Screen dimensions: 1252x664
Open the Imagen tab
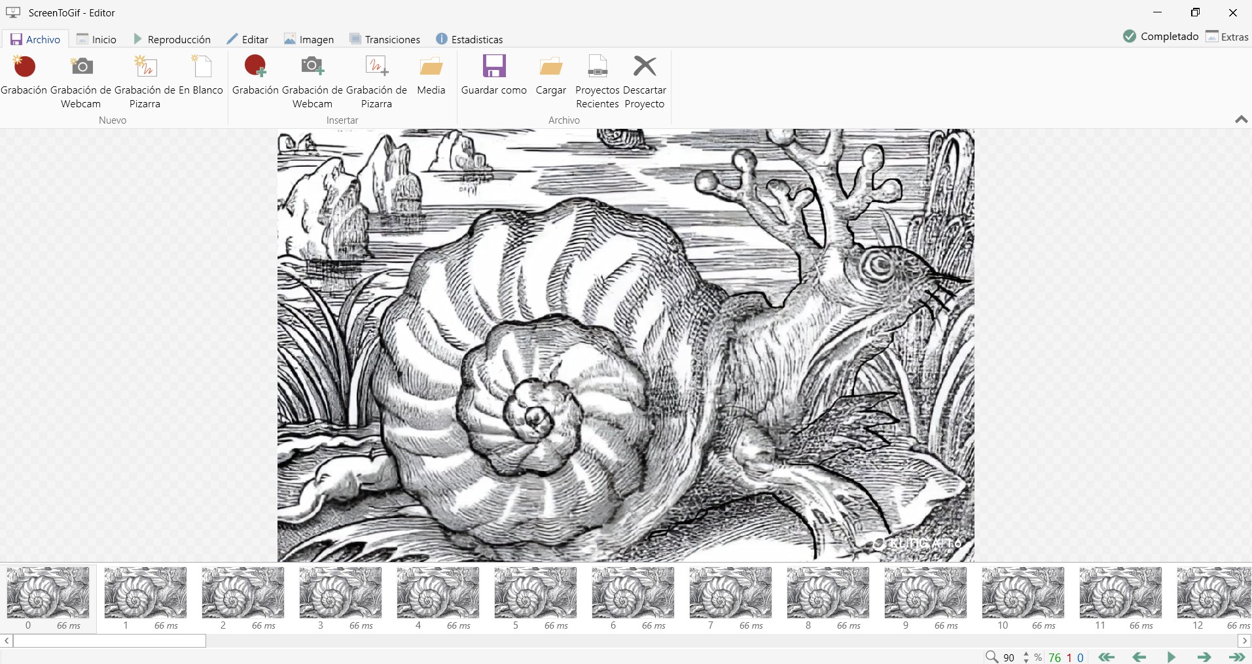click(x=309, y=39)
